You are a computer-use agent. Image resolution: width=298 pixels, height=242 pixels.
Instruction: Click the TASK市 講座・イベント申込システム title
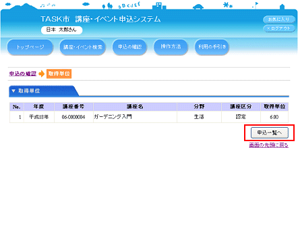(x=100, y=19)
